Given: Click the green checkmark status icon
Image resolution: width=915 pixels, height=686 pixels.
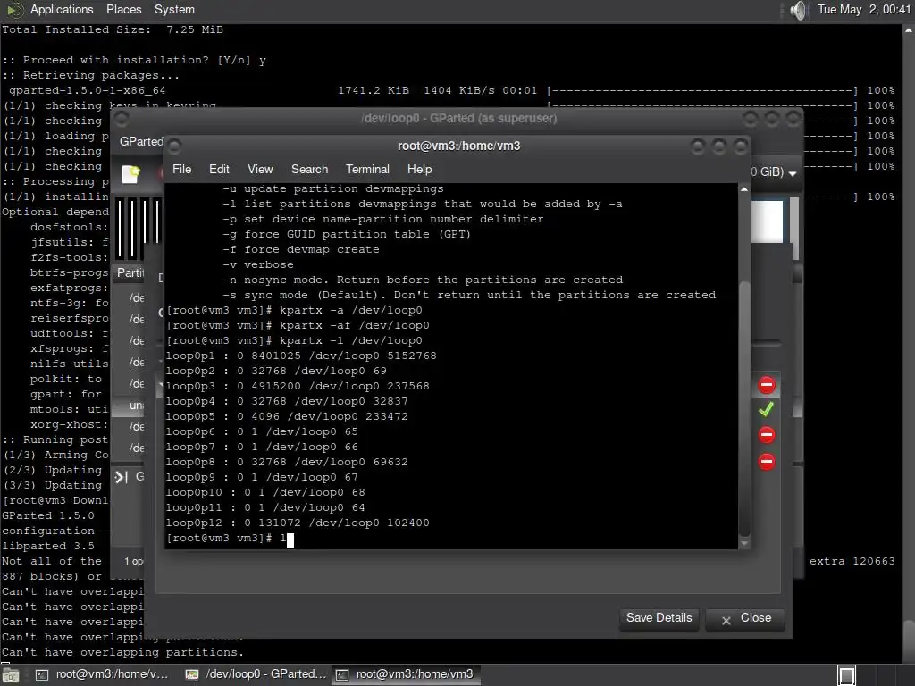Looking at the screenshot, I should (x=766, y=409).
